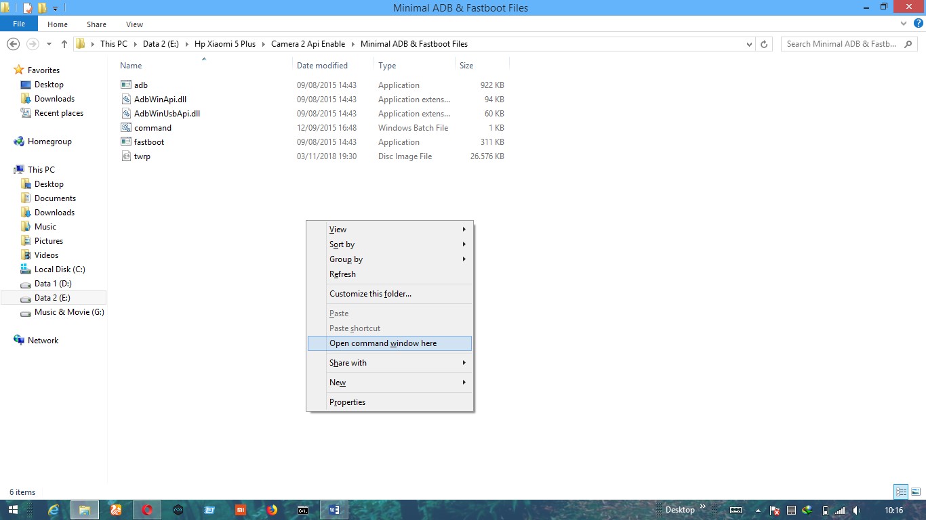Click the battery status tray icon

(825, 511)
